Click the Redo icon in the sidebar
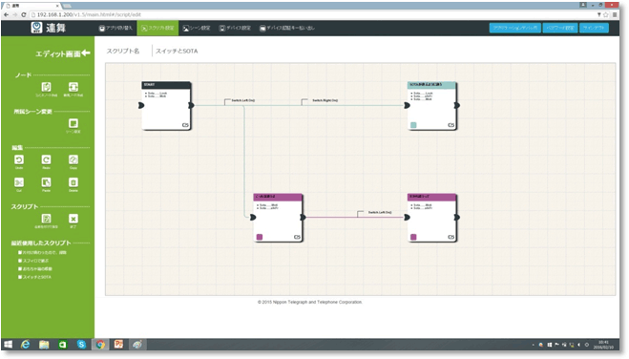The image size is (629, 359). pos(46,159)
